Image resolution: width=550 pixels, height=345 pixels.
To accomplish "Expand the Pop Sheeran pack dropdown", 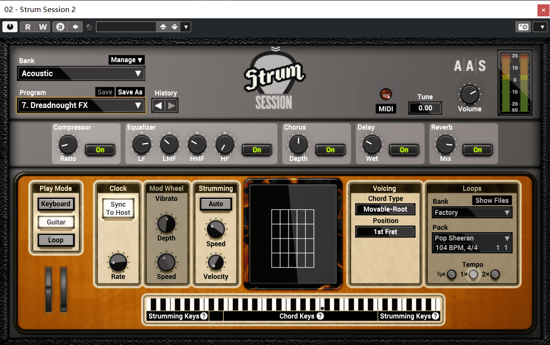I will click(x=472, y=238).
